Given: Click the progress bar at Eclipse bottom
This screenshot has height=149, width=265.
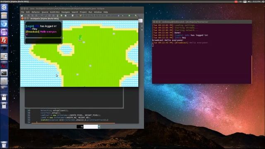Looking at the screenshot, I should (x=88, y=127).
